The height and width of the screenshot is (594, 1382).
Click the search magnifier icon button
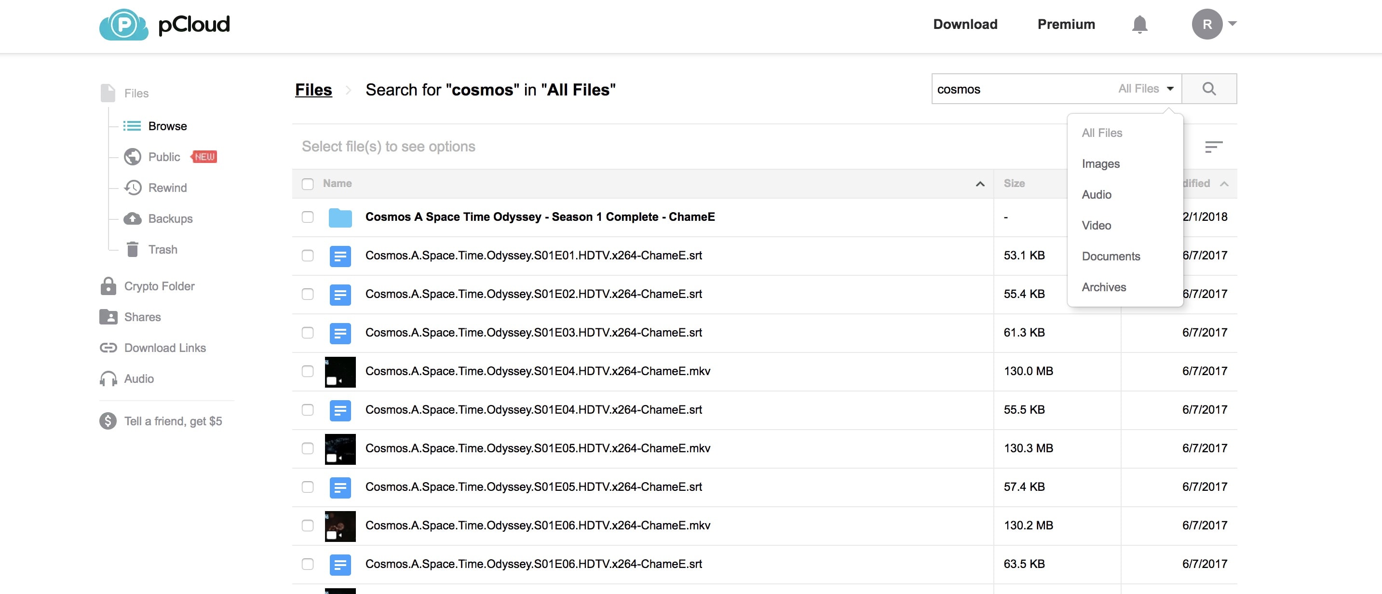pyautogui.click(x=1209, y=89)
